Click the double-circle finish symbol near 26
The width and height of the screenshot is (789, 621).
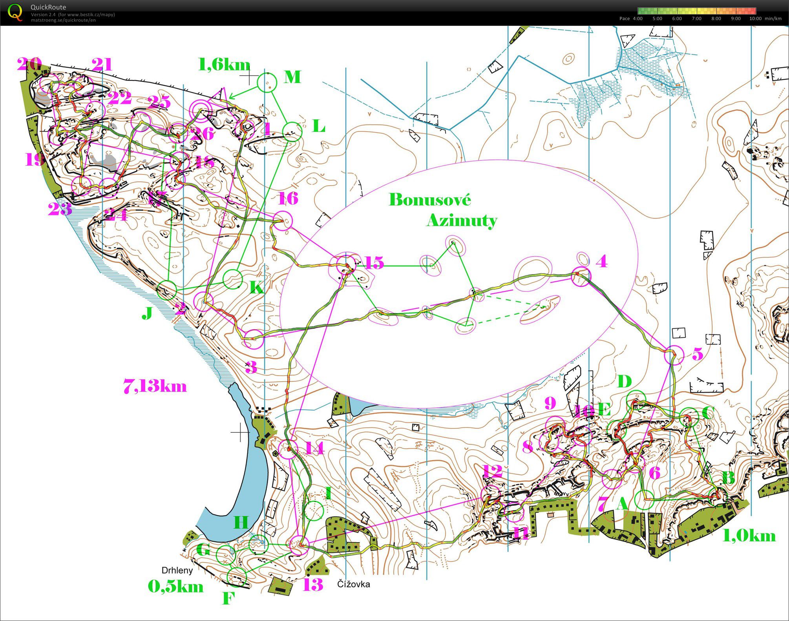click(200, 110)
